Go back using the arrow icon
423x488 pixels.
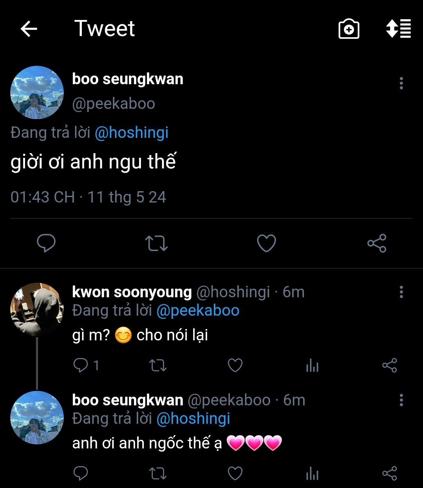(x=29, y=29)
